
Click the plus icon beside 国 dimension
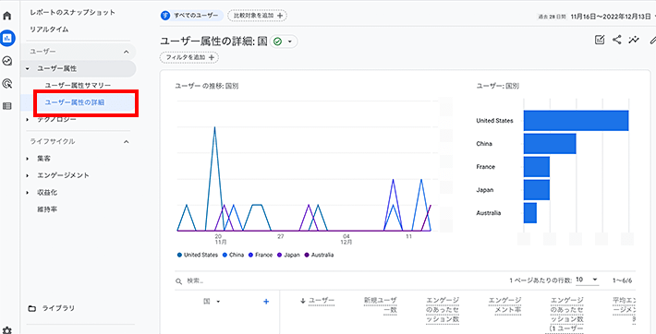tap(266, 302)
